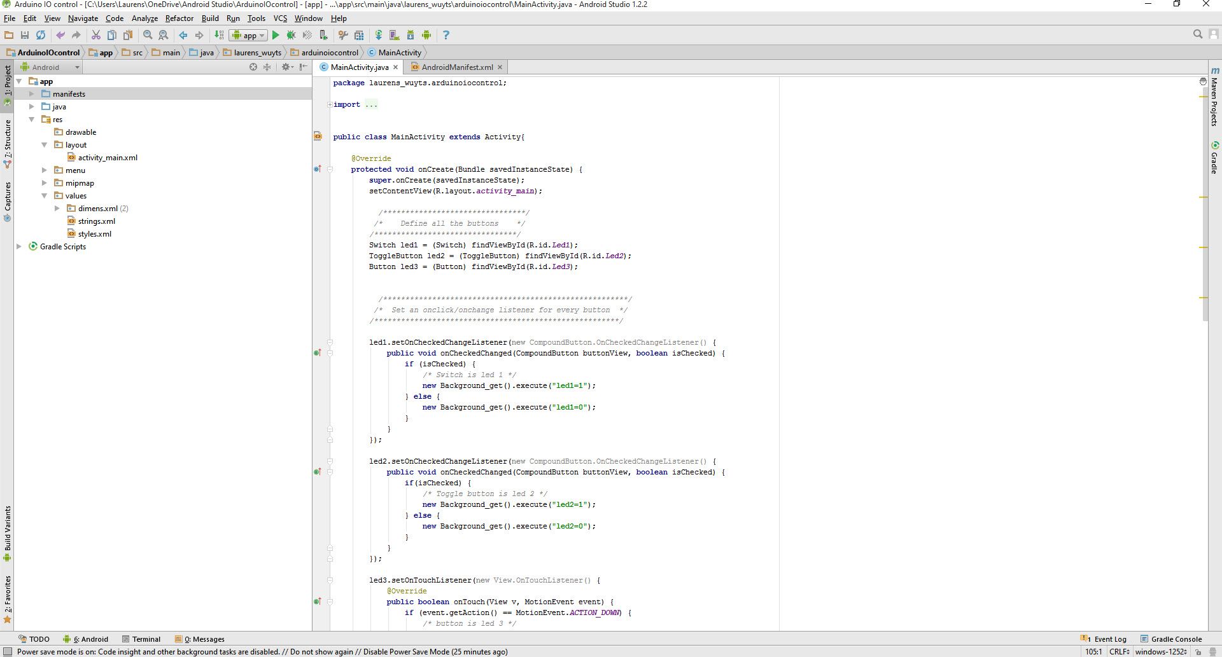1222x657 pixels.
Task: Click the Cut scissors icon
Action: click(95, 35)
